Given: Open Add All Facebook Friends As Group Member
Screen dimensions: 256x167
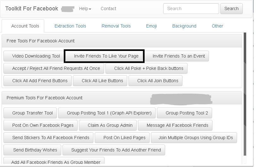Looking at the screenshot, I should click(x=54, y=161).
